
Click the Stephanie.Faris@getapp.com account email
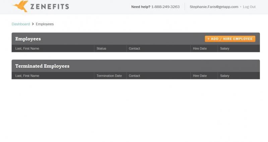(214, 7)
